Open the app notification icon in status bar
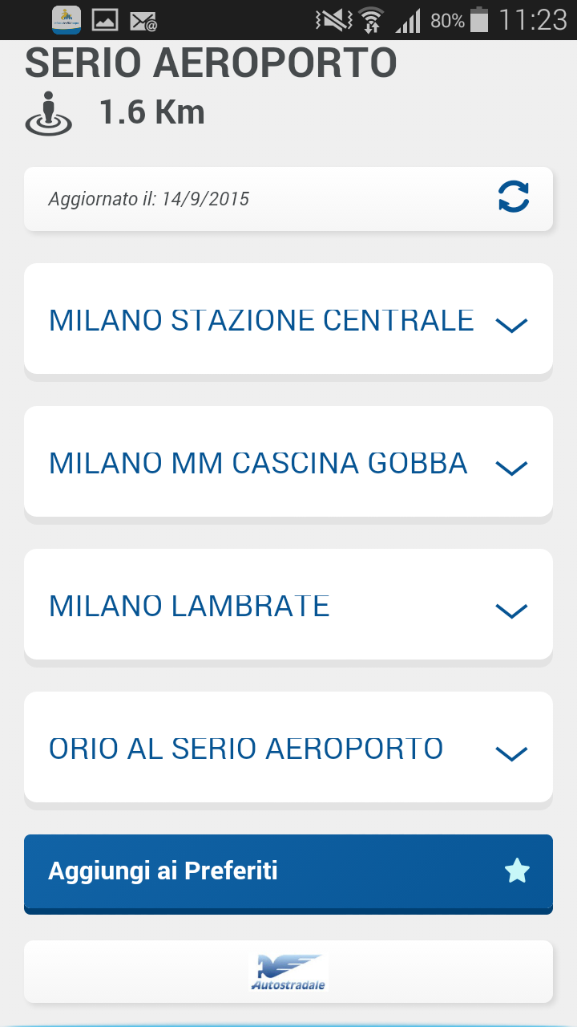The width and height of the screenshot is (577, 1027). tap(67, 19)
